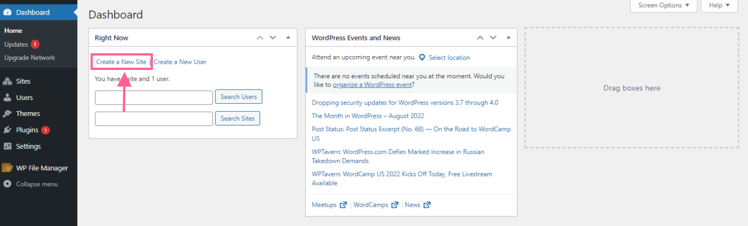
Task: Click the external link icon after Meetups
Action: click(343, 205)
